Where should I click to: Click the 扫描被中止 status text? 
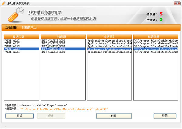30,28
